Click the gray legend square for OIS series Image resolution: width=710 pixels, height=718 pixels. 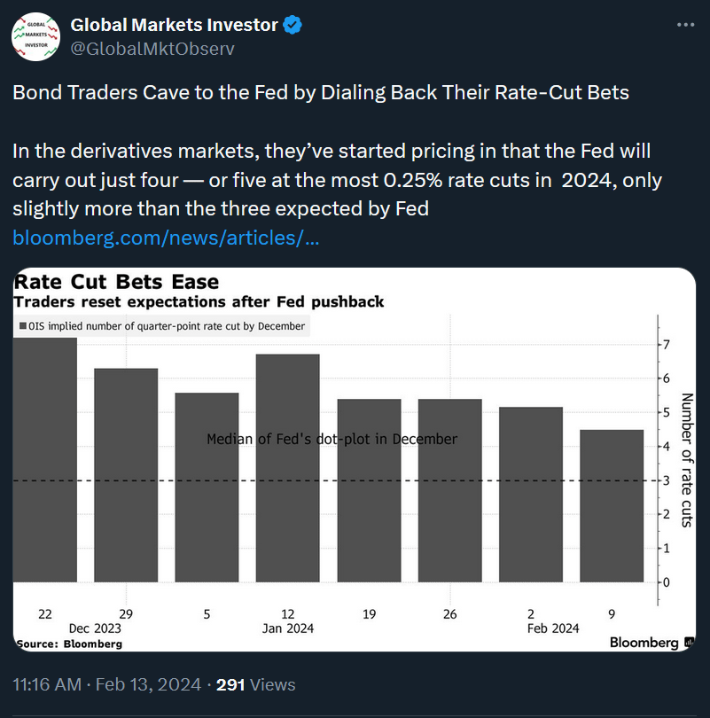point(22,326)
